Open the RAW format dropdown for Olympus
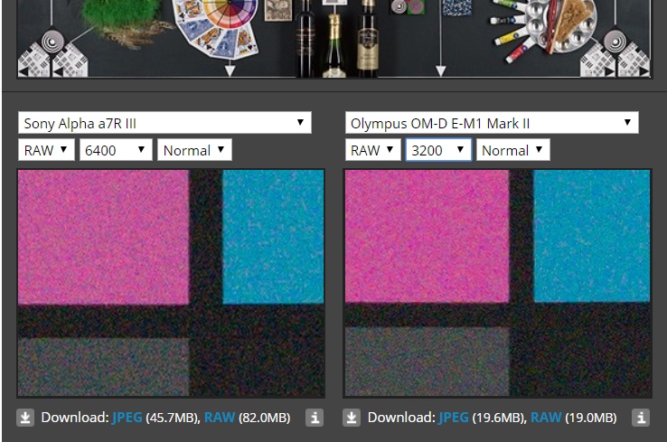This screenshot has height=442, width=667. 373,150
